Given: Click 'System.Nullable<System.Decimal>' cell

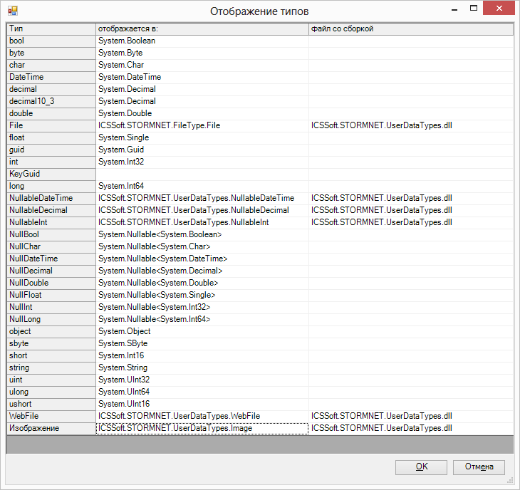Looking at the screenshot, I should point(202,271).
